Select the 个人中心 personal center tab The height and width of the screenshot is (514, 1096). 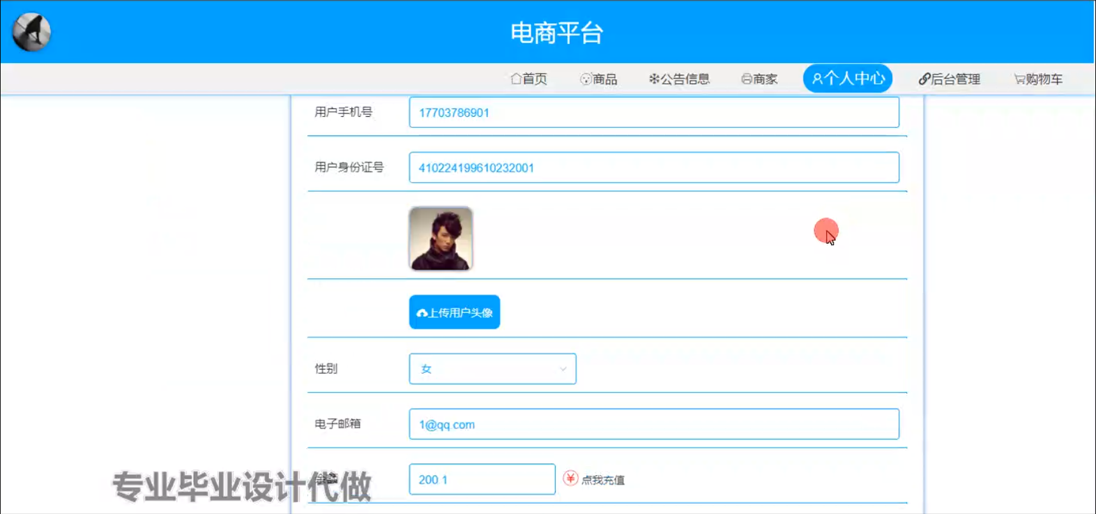(x=848, y=79)
